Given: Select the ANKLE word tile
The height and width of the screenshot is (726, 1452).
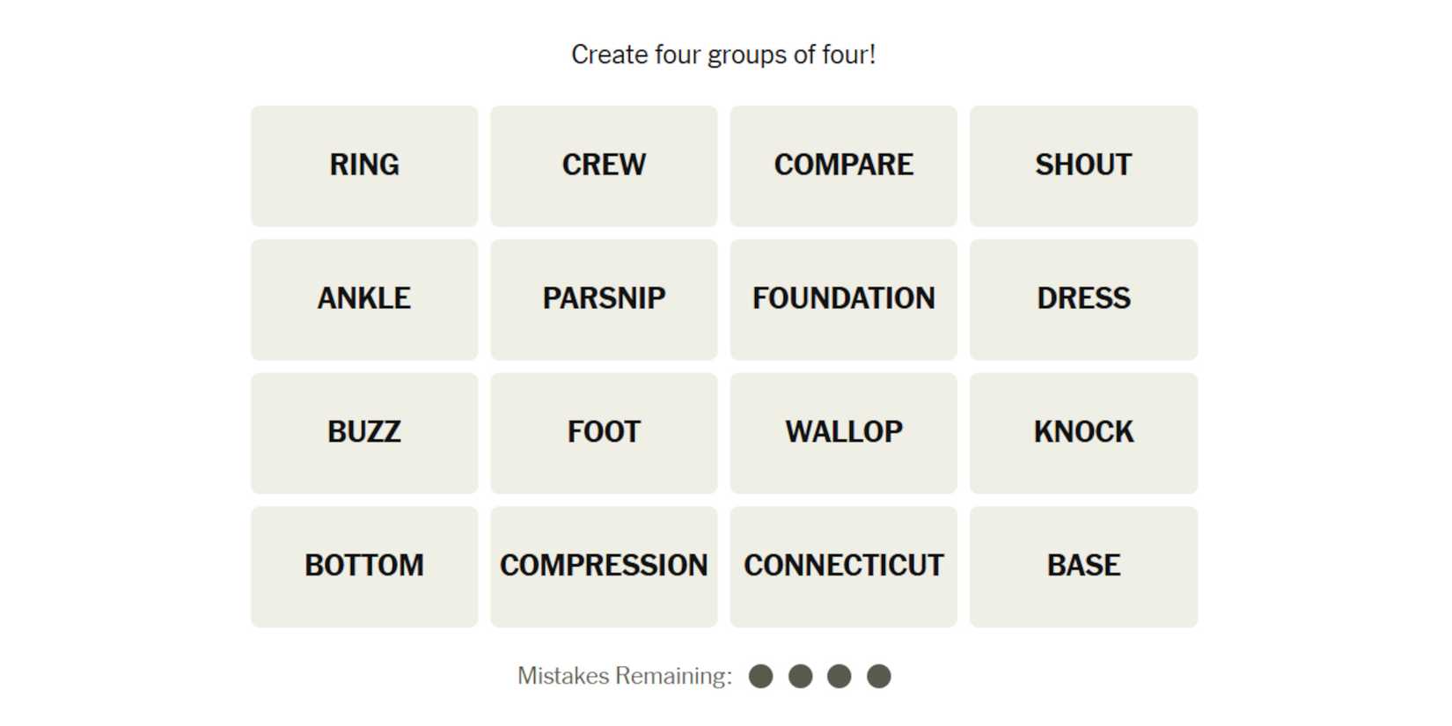Looking at the screenshot, I should pyautogui.click(x=364, y=299).
